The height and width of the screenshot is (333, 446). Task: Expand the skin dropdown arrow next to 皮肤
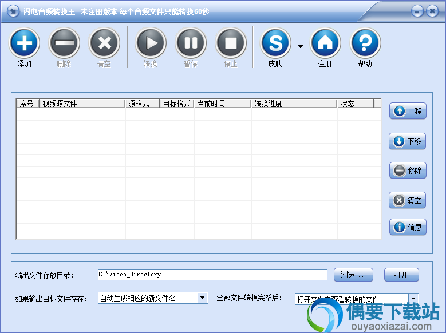[x=300, y=46]
